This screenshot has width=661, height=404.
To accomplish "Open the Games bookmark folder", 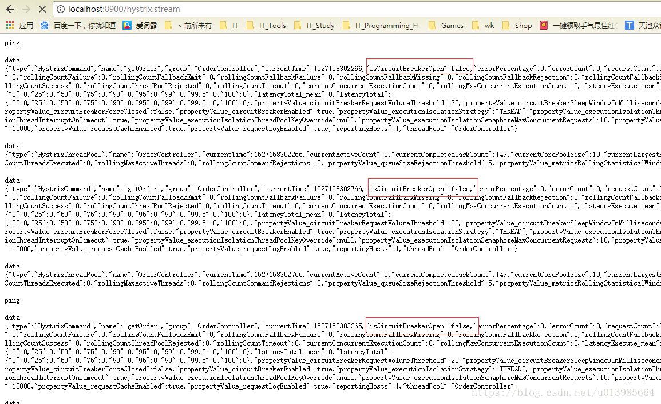I will [x=446, y=25].
